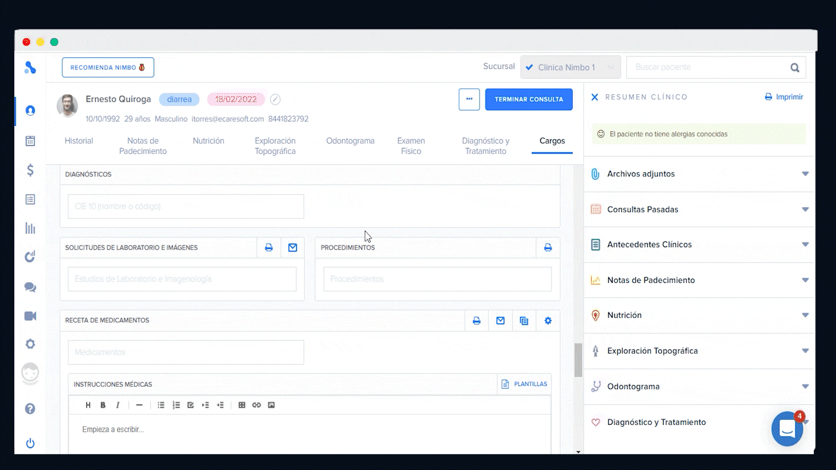Open the Clinica Nimbo 1 sucursal dropdown
The width and height of the screenshot is (836, 470).
point(570,67)
